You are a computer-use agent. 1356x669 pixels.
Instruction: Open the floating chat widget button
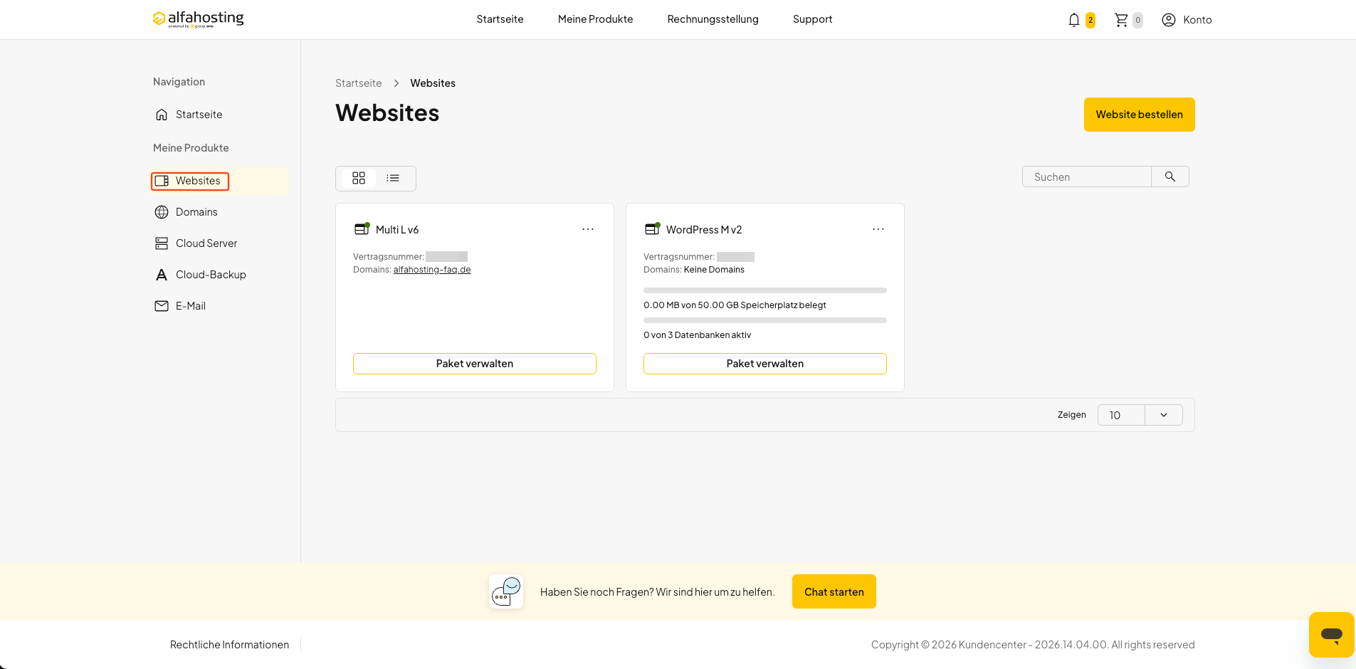click(x=1332, y=634)
